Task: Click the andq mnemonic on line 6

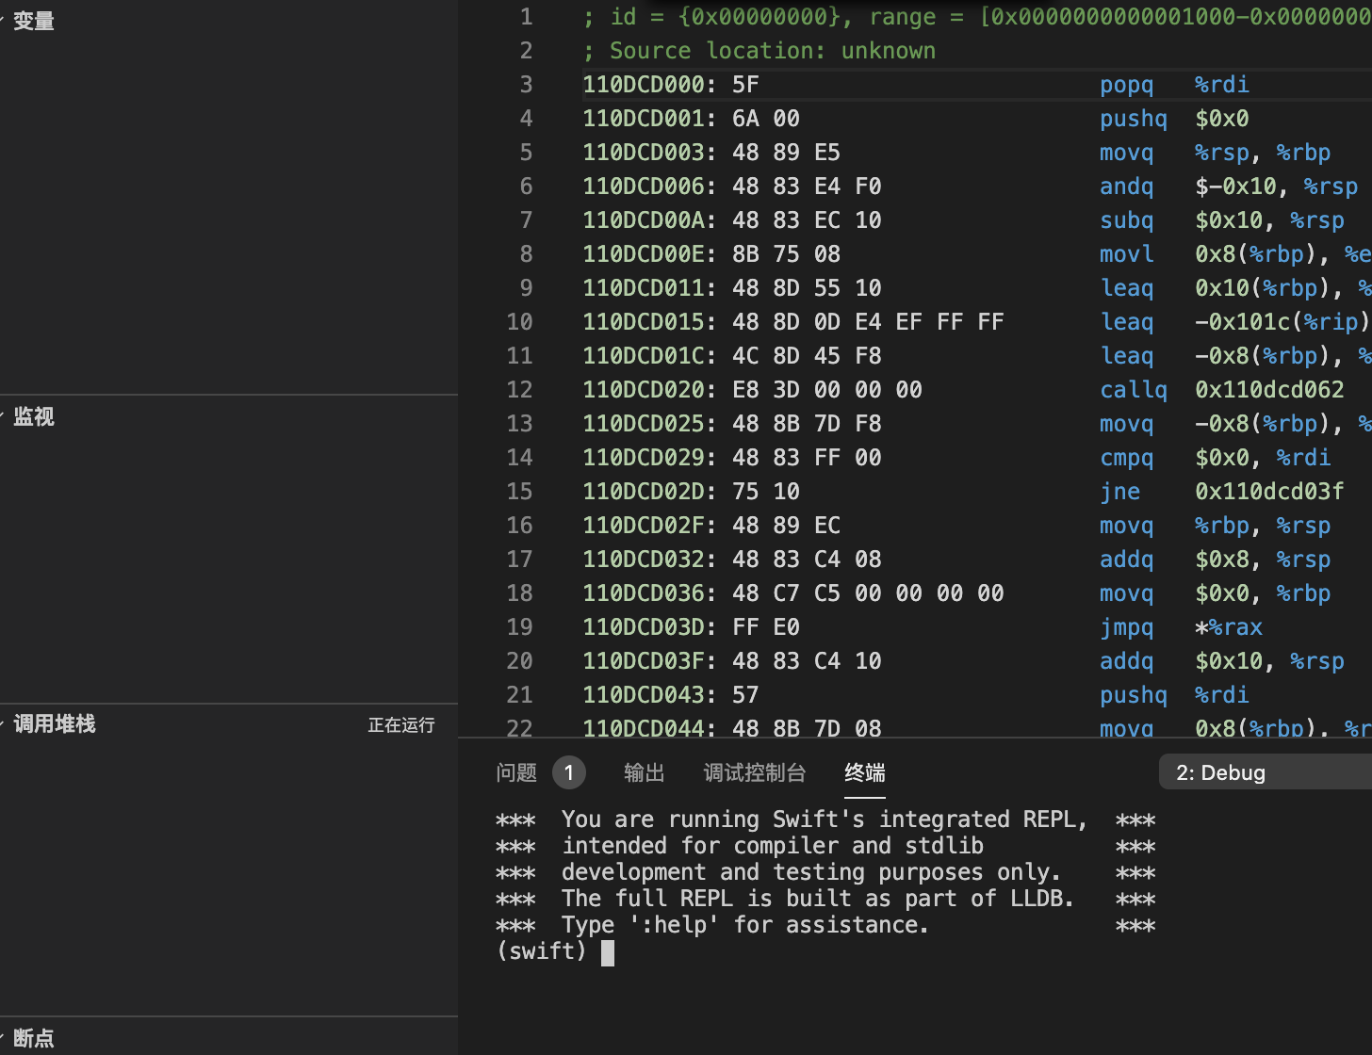Action: (x=1126, y=186)
